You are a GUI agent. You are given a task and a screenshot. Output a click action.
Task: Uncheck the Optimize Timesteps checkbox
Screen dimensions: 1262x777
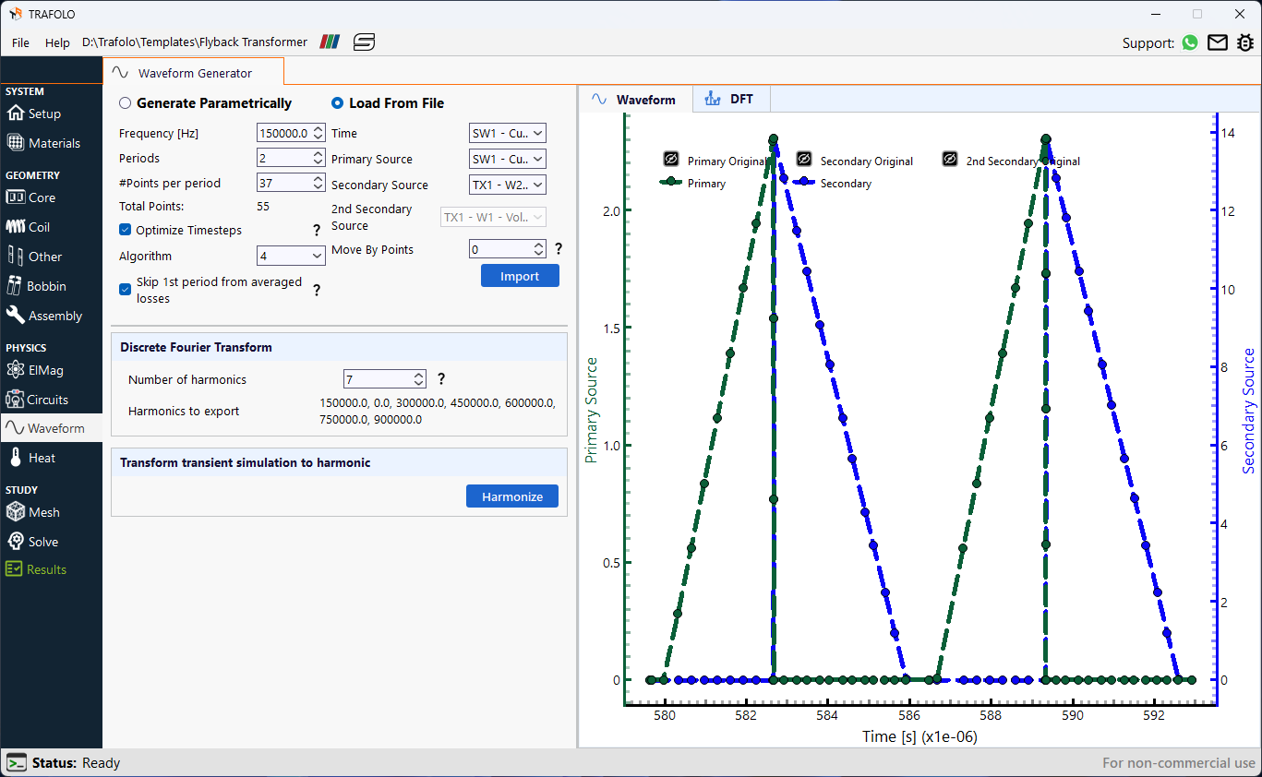click(x=125, y=230)
